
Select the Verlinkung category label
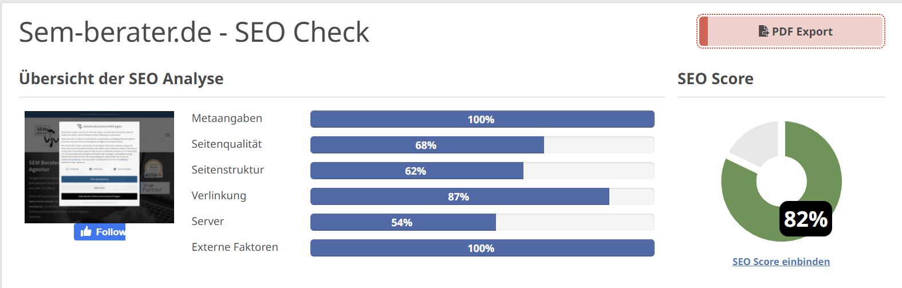tap(219, 196)
